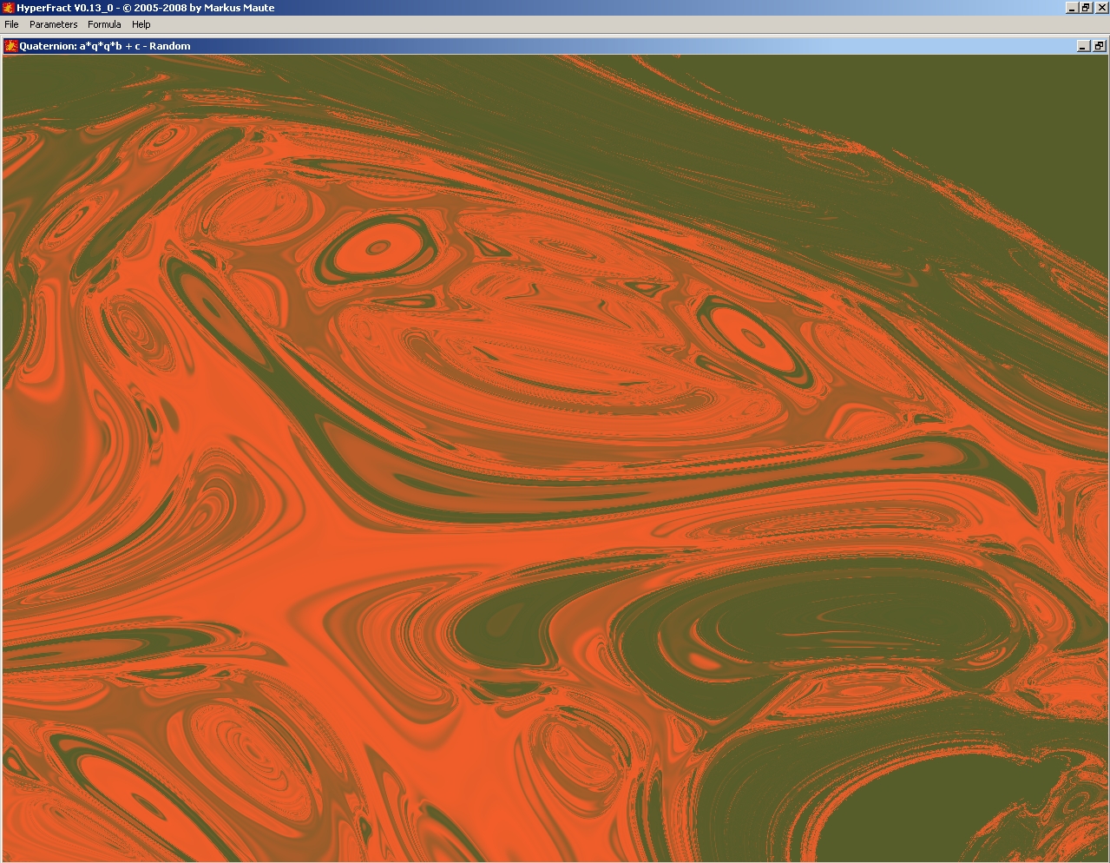The width and height of the screenshot is (1110, 863).
Task: Minimize the HyperFract main window
Action: point(1072,8)
